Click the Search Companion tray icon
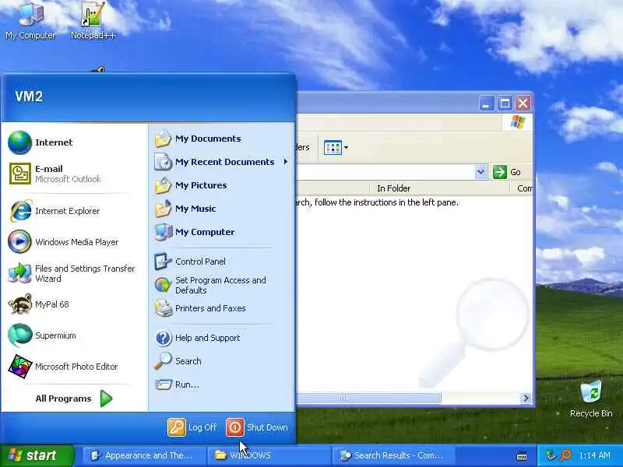Viewport: 623px width, 467px height. pyautogui.click(x=565, y=455)
